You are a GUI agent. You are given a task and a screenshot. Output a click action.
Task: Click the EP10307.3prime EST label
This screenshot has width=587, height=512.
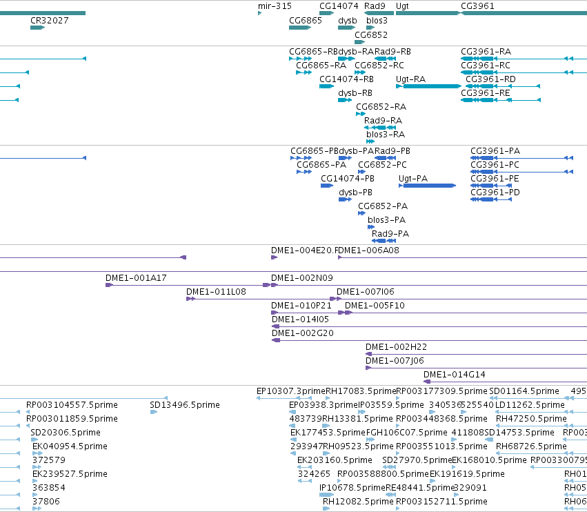[x=291, y=391]
